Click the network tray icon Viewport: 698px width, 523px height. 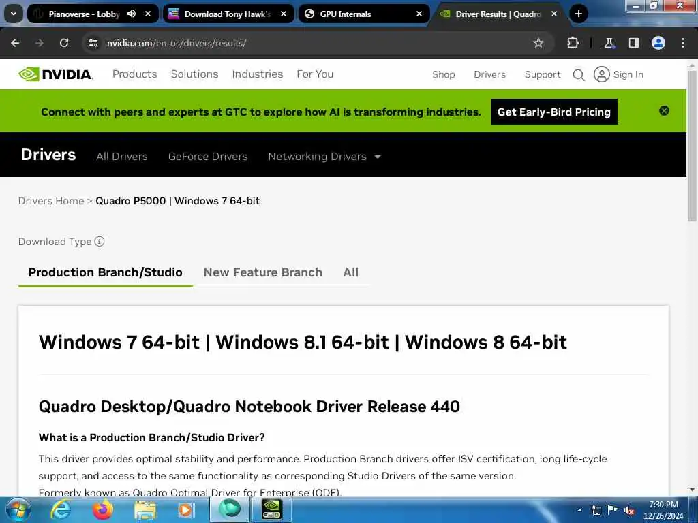tap(596, 510)
